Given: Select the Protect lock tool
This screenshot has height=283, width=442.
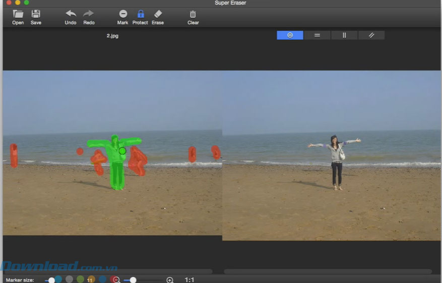Looking at the screenshot, I should 140,15.
